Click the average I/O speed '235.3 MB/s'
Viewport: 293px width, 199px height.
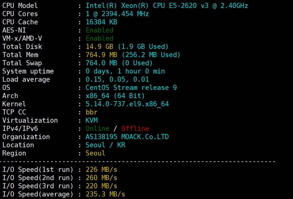coord(105,194)
